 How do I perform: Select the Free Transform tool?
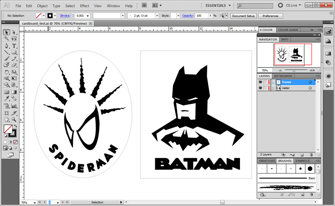pos(14,78)
